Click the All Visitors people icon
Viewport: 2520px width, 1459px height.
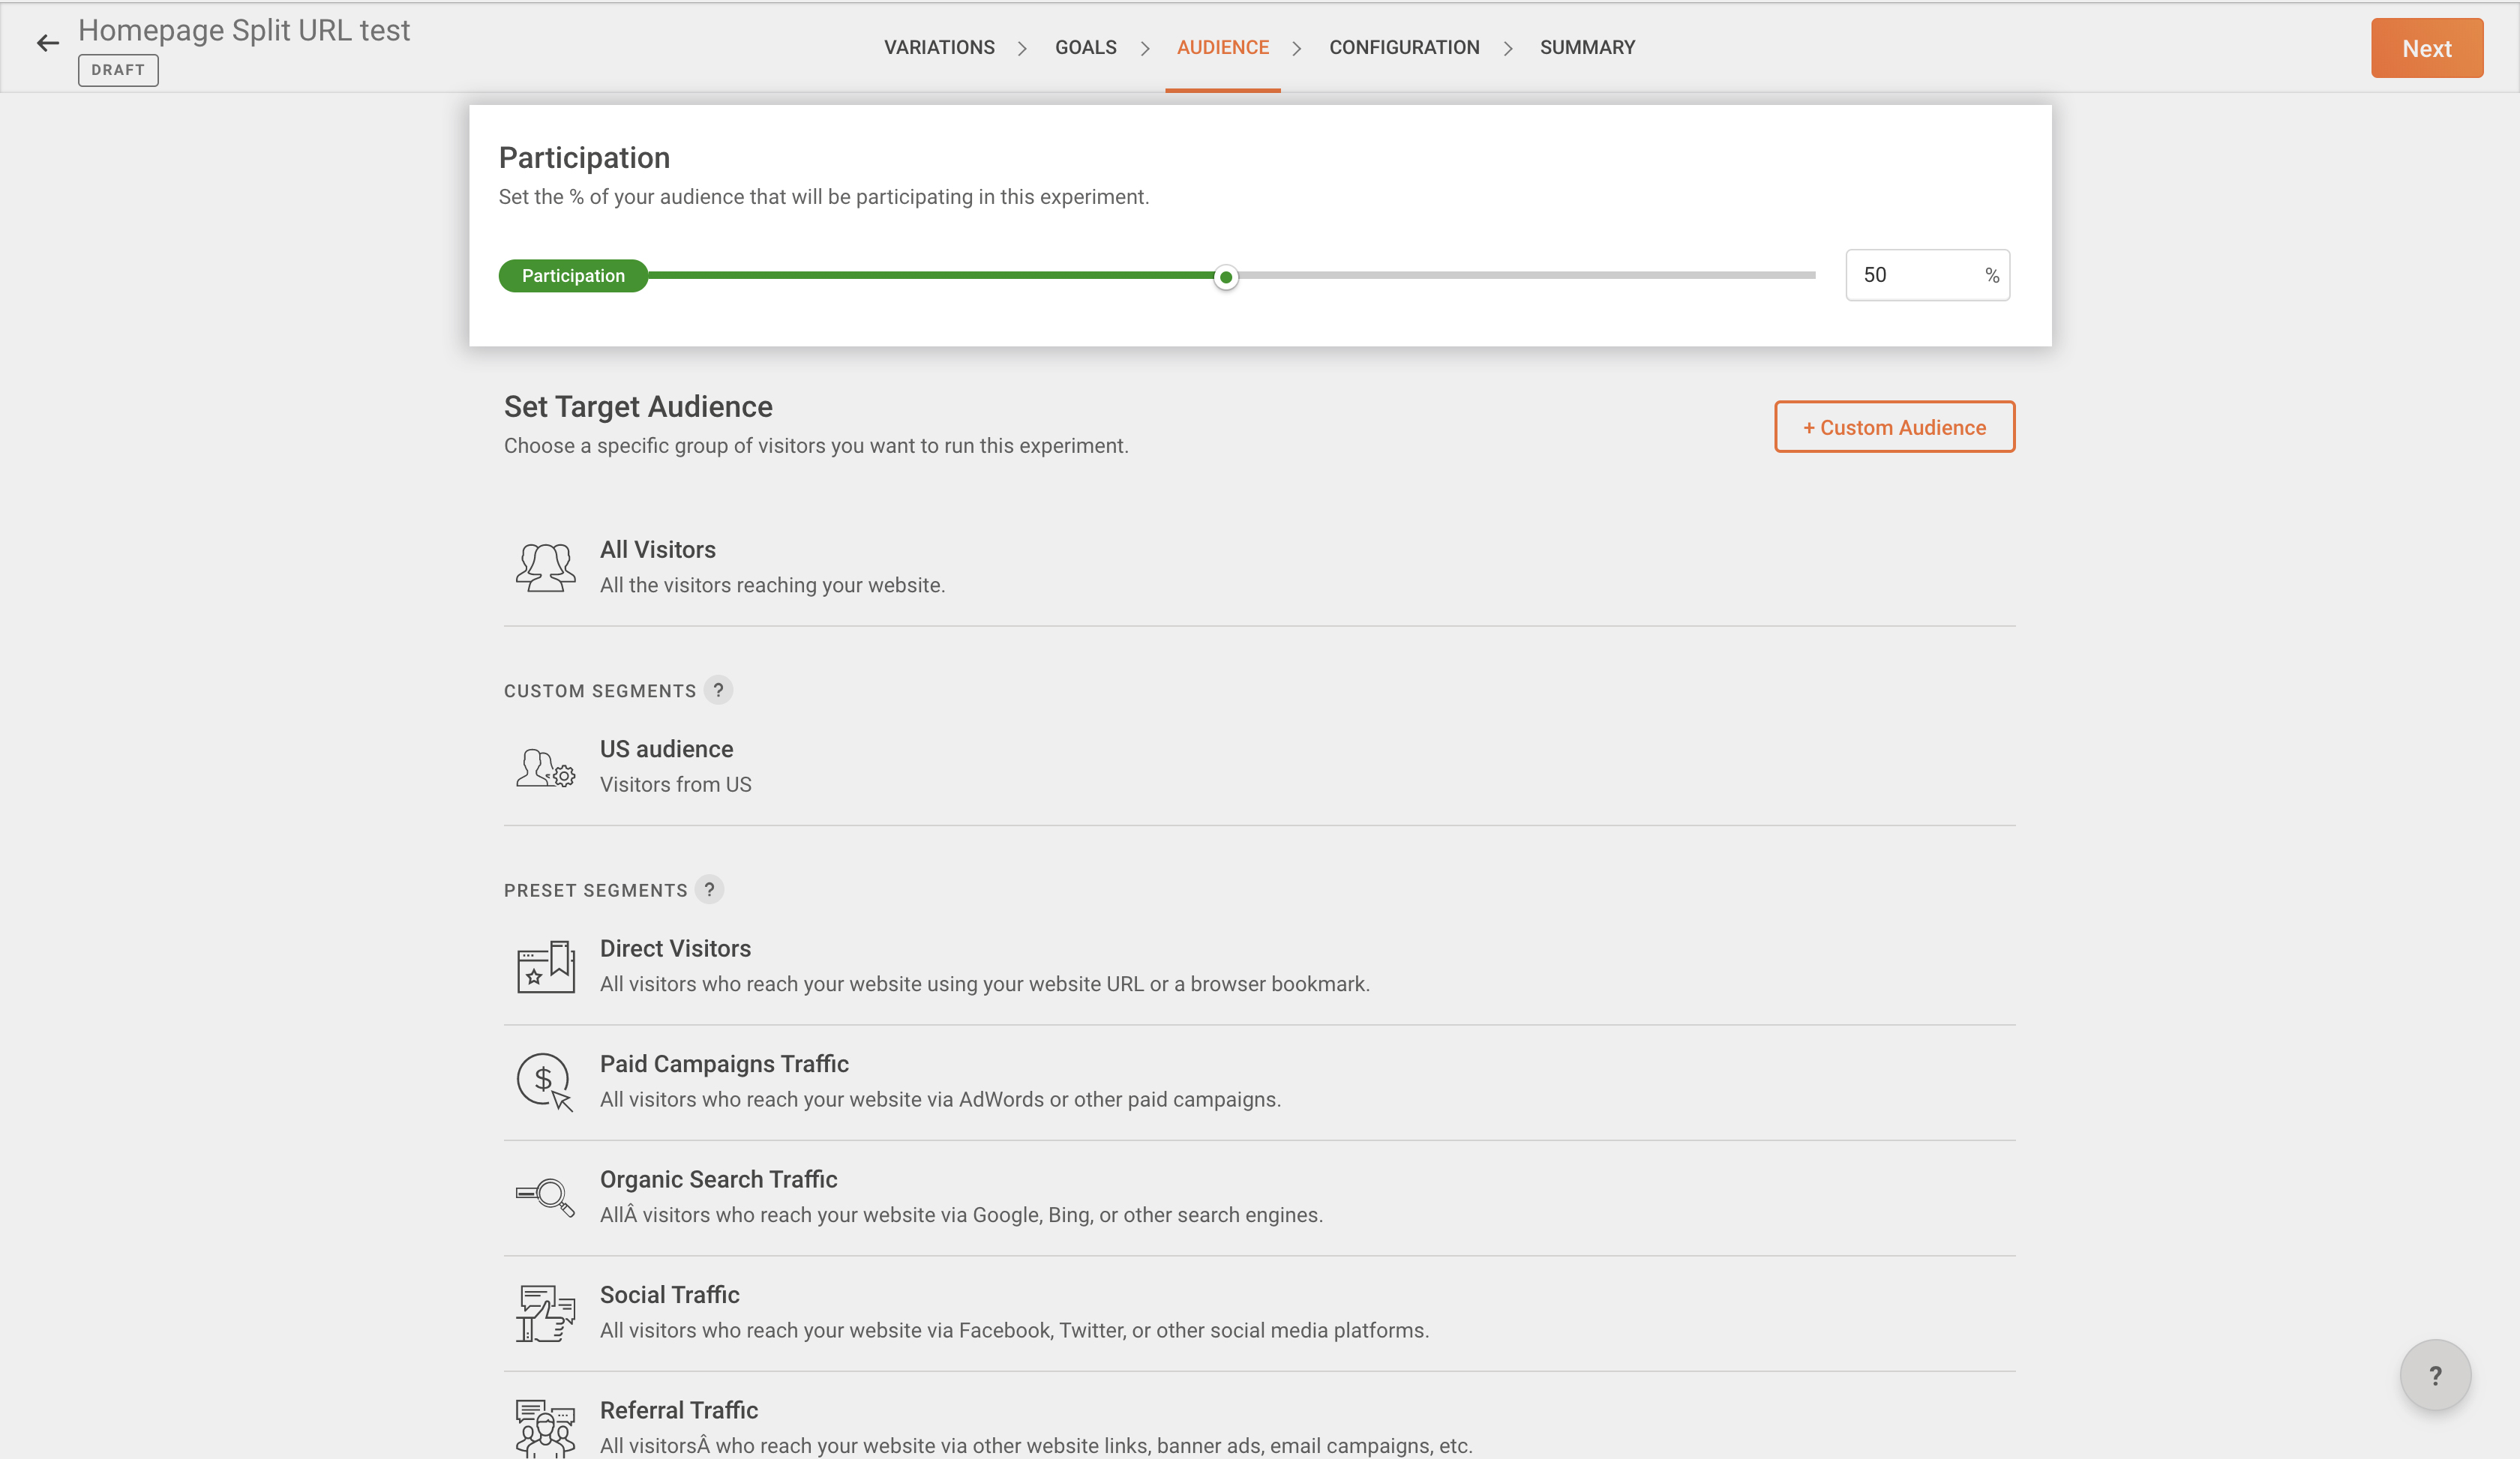tap(545, 567)
